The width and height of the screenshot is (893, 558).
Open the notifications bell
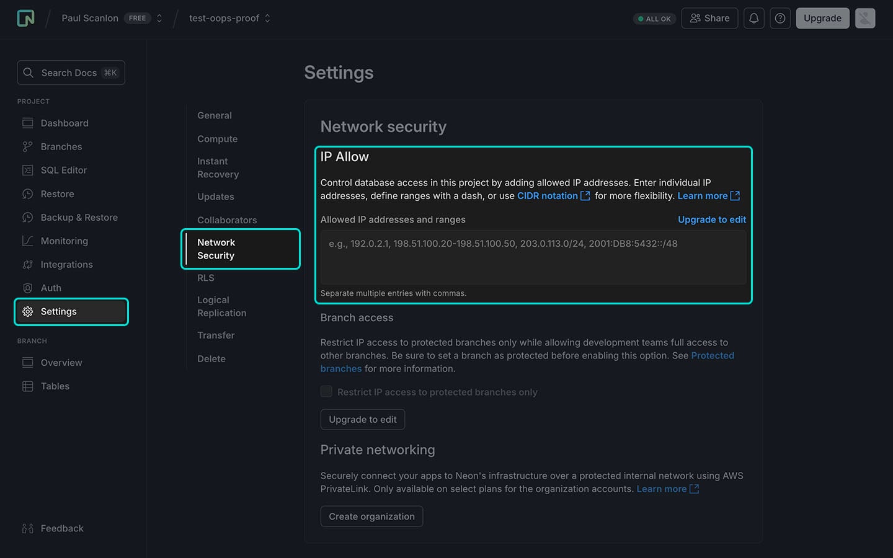tap(753, 18)
